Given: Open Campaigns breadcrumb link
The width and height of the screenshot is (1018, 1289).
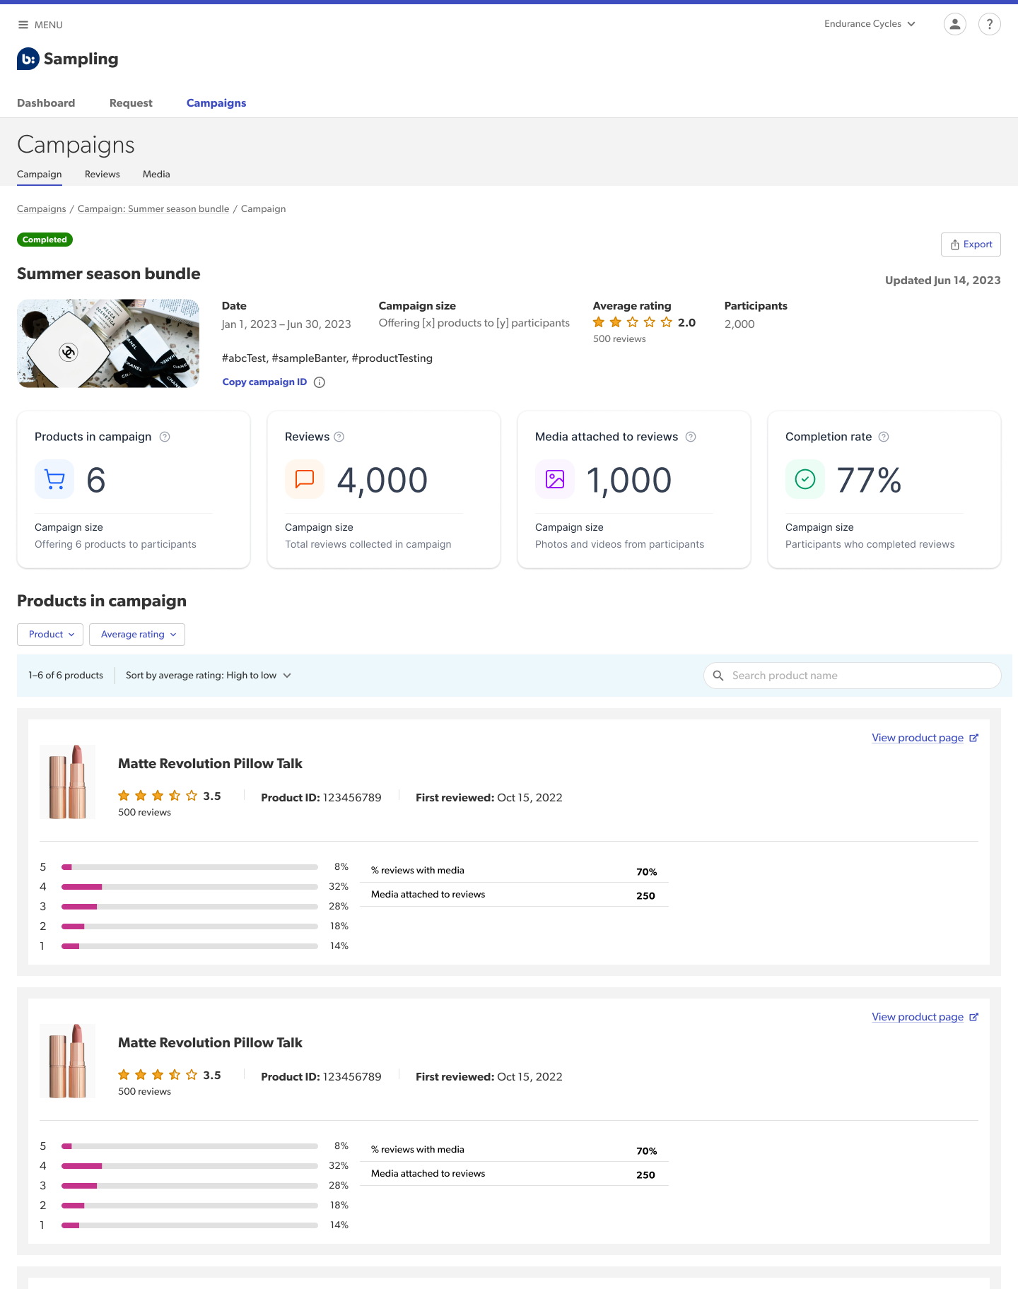Looking at the screenshot, I should 42,209.
